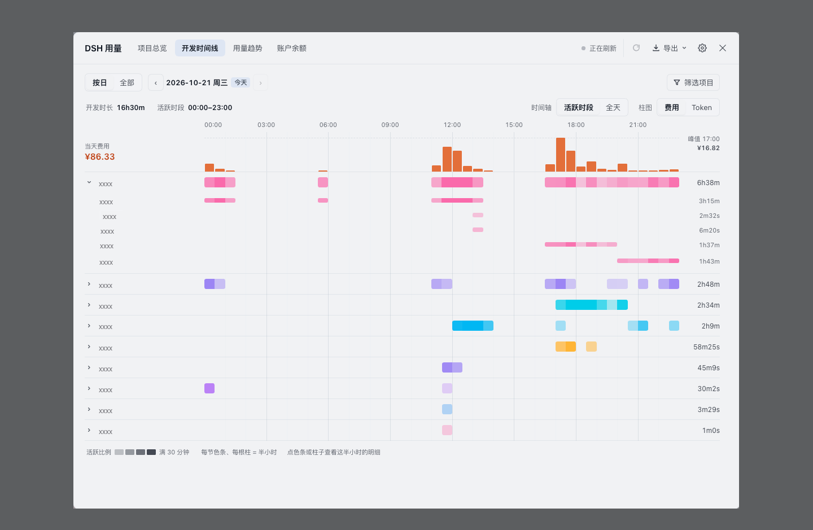Set time axis to 全天
Screen dimensions: 813x530
click(613, 107)
